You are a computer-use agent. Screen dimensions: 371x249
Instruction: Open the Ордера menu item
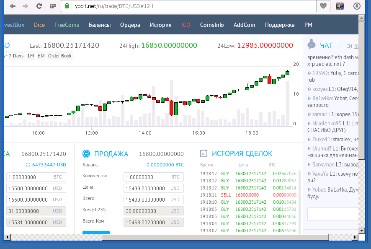(x=130, y=25)
